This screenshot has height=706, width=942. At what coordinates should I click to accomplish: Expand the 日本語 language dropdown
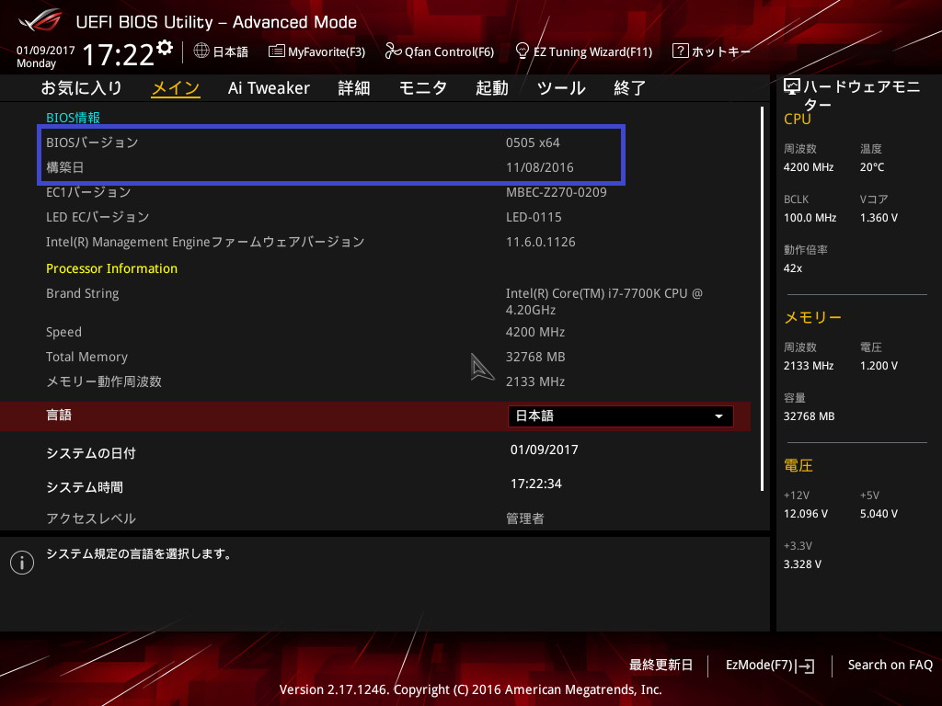[x=621, y=416]
